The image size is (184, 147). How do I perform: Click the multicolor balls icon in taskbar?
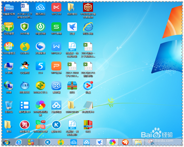pos(31,142)
